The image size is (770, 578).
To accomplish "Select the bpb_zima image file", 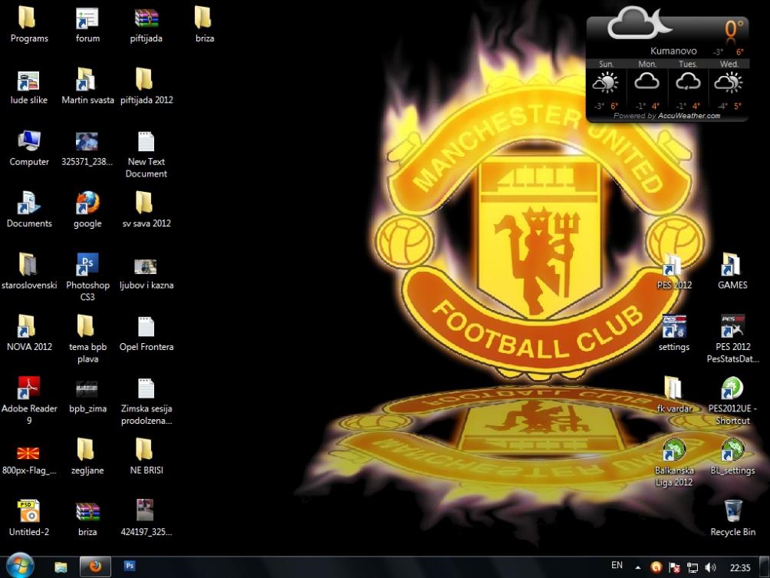I will pos(87,390).
